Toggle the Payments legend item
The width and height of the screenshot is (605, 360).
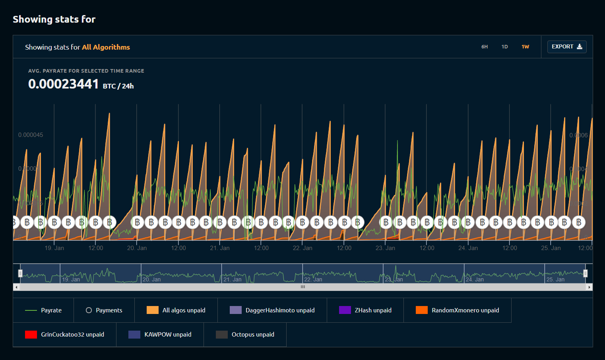tap(104, 310)
